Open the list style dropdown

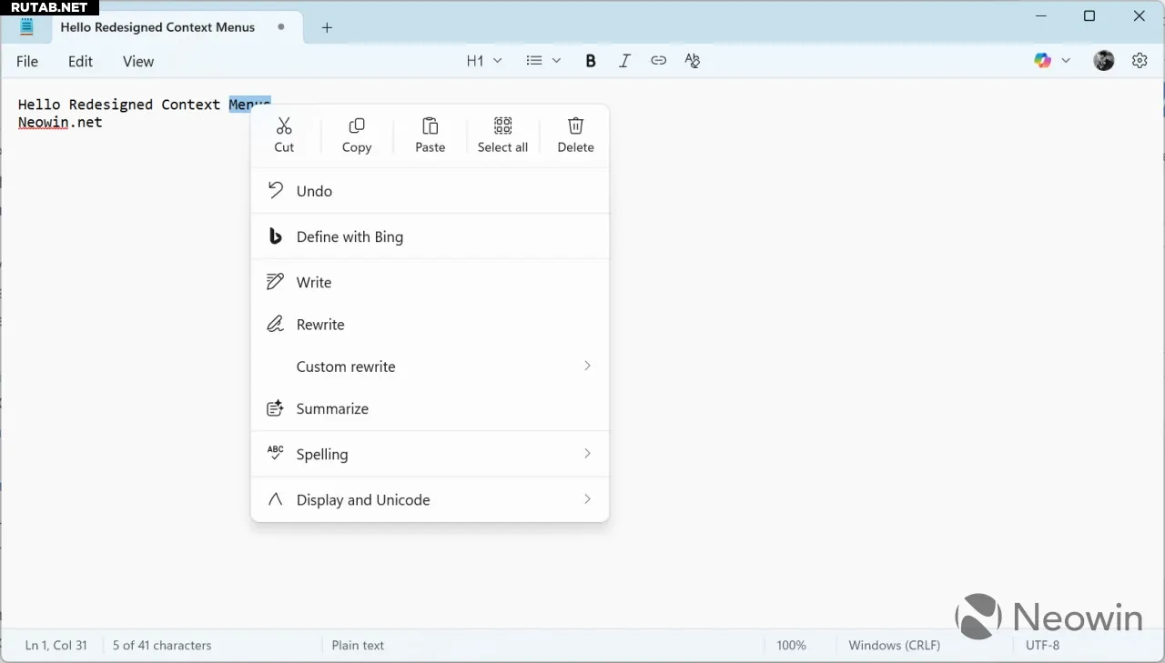543,61
